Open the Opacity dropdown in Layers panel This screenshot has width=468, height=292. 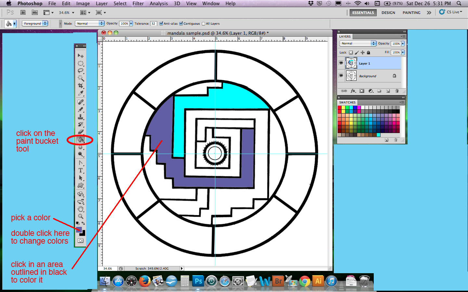pos(402,43)
